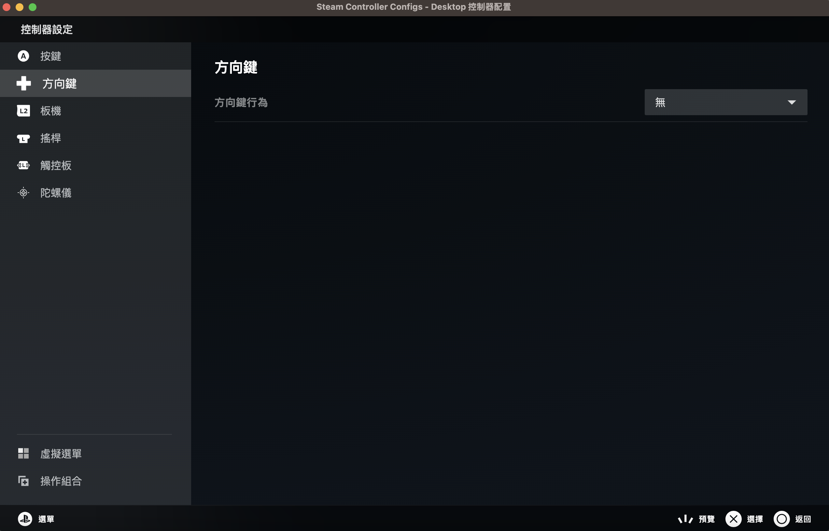Click the virtual menu grid icon
The image size is (829, 531).
(x=23, y=454)
